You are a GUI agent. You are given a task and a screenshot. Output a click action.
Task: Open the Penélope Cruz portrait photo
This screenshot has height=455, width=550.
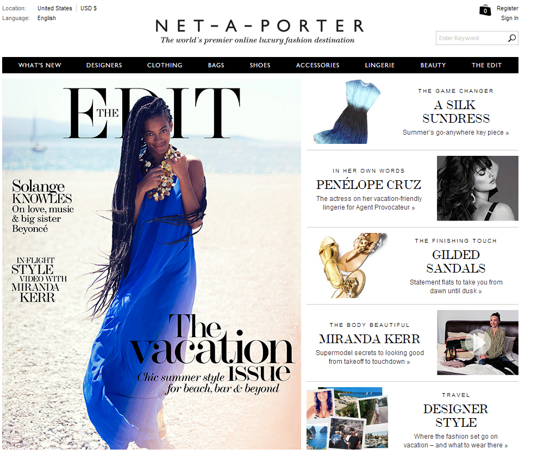point(477,188)
